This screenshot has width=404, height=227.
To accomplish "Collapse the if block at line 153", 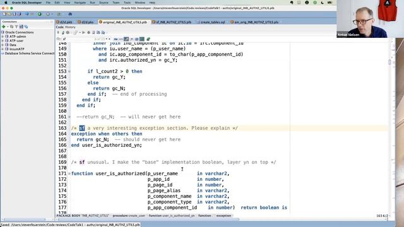I will (x=69, y=71).
